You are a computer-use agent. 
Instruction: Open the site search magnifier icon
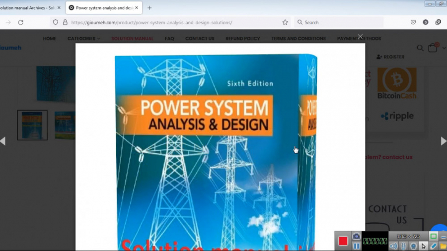420,48
